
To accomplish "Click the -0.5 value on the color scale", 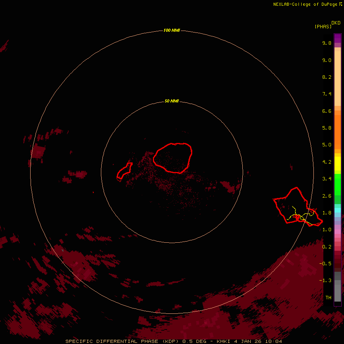I will click(325, 264).
